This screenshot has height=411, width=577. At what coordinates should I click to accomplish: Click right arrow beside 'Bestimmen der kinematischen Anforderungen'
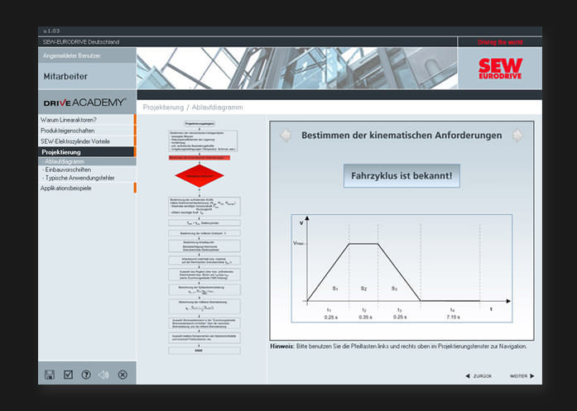click(517, 136)
